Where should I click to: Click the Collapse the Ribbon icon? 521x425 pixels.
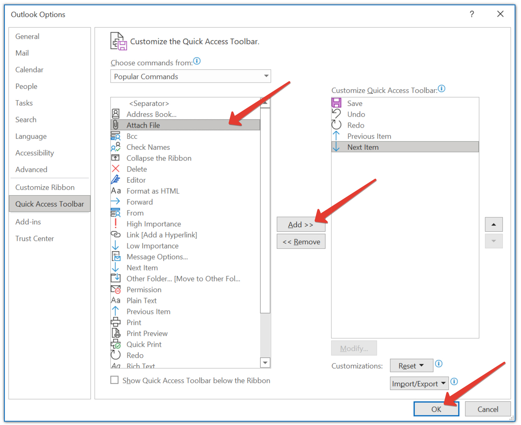coord(115,158)
